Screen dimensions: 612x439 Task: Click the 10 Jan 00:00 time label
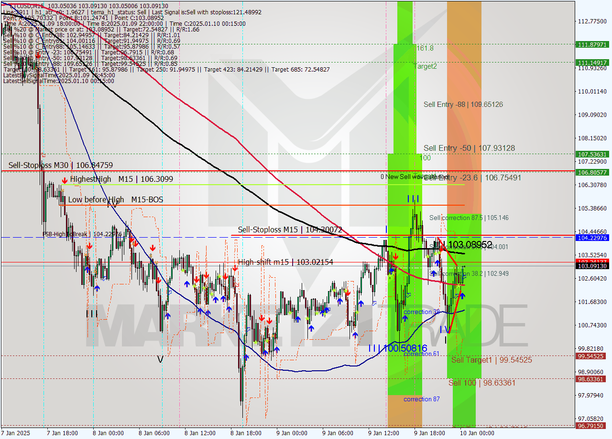click(x=477, y=433)
